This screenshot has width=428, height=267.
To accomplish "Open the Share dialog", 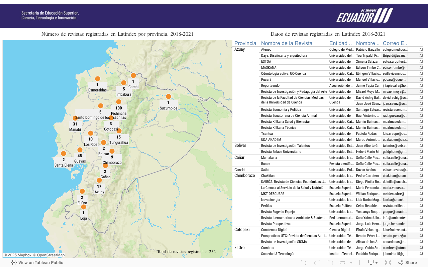I will point(407,263).
